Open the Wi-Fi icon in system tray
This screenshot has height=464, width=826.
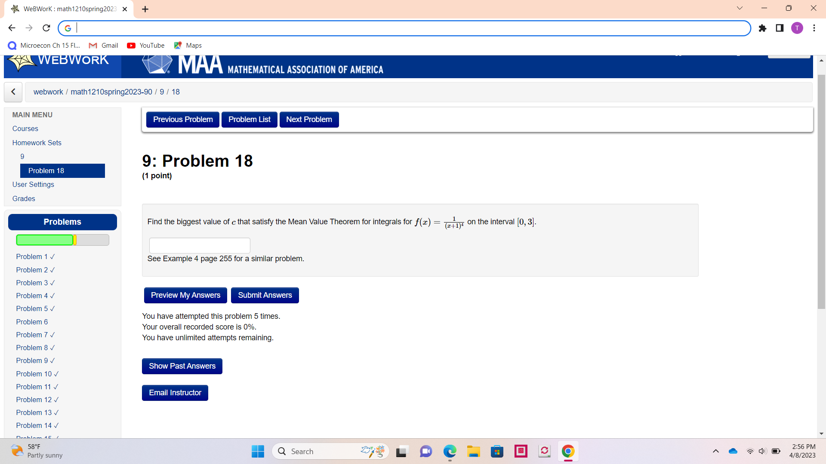click(x=749, y=451)
